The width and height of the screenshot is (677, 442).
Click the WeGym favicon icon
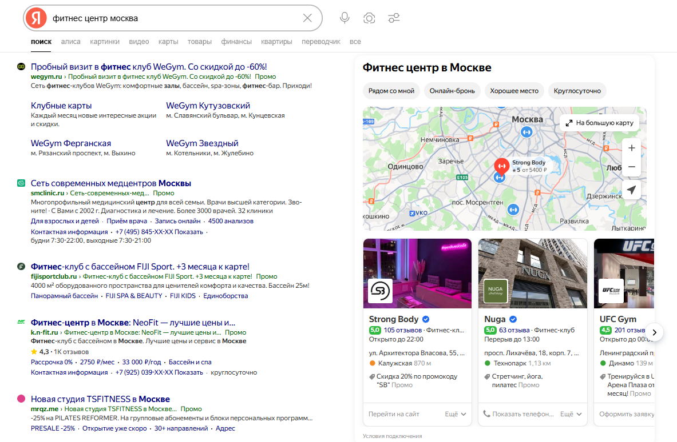tap(21, 66)
